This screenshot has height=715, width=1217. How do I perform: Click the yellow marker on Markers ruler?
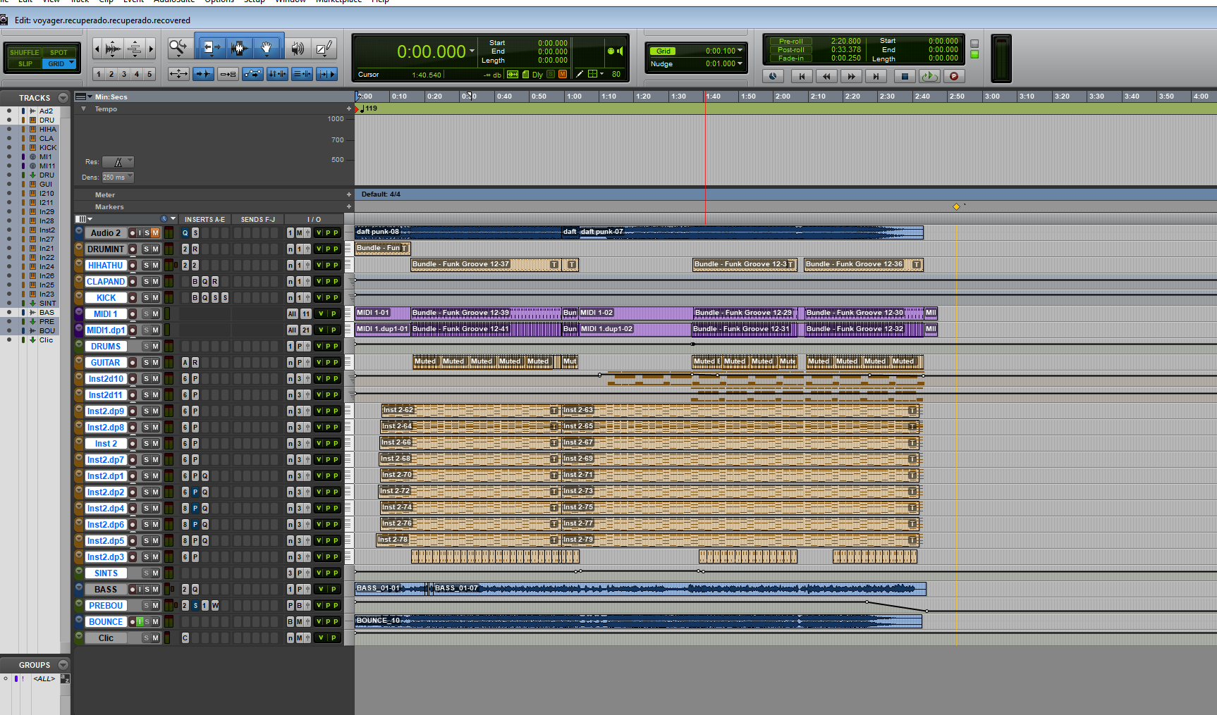(957, 206)
